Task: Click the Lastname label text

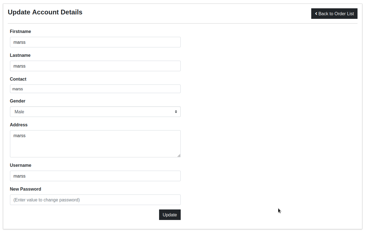Action: (20, 55)
